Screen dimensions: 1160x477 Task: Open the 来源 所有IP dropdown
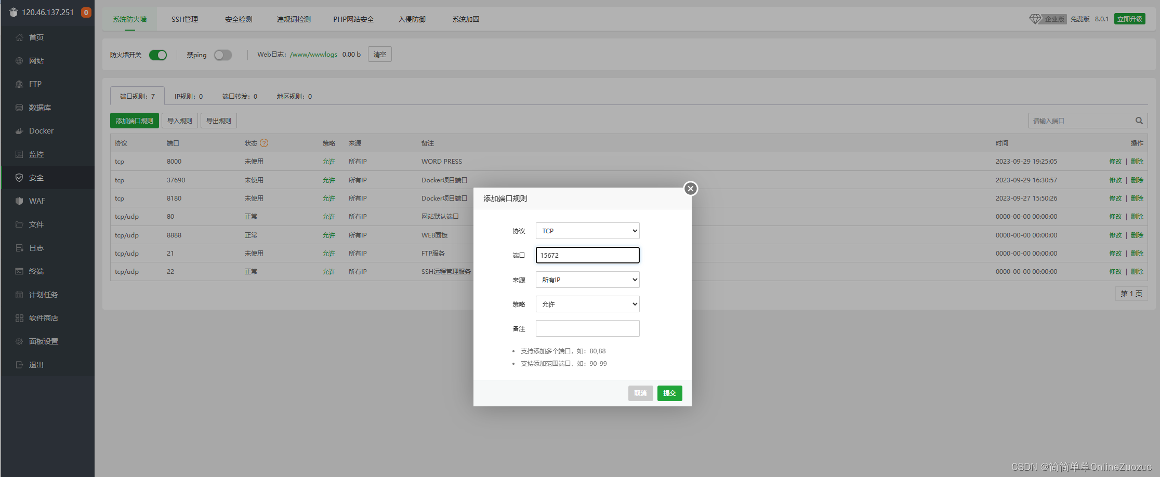click(587, 280)
